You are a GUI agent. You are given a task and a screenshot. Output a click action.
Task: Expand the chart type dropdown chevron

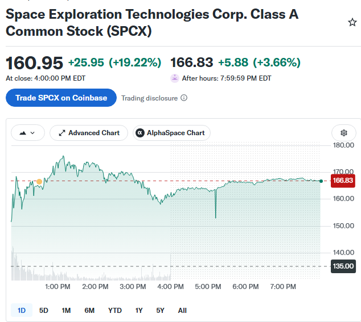pos(32,133)
